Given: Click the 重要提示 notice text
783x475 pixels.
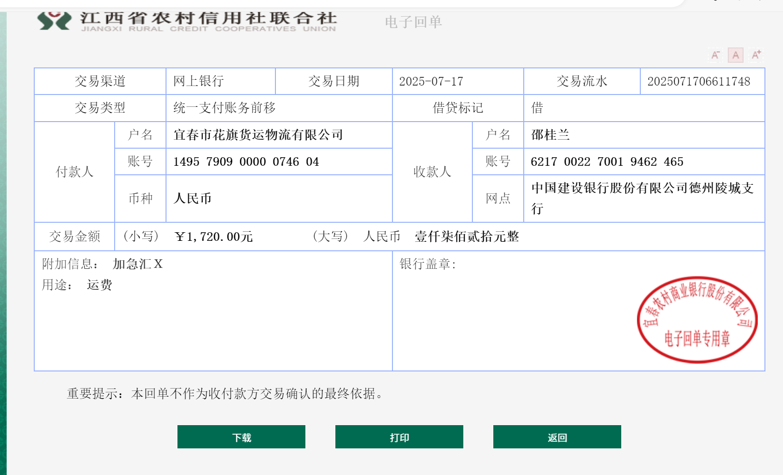Looking at the screenshot, I should point(225,394).
